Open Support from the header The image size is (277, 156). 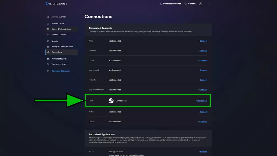point(192,4)
